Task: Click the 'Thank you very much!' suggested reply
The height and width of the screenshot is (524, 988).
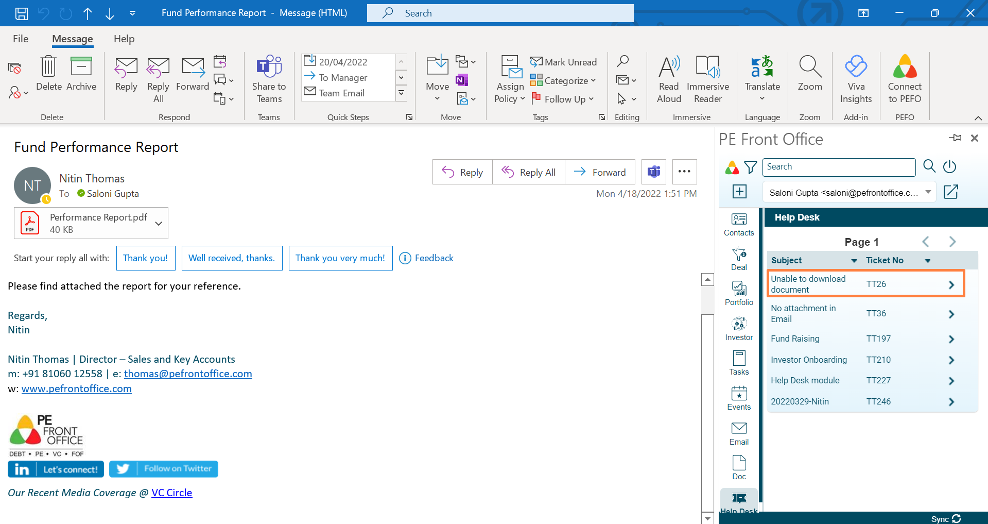Action: point(340,258)
